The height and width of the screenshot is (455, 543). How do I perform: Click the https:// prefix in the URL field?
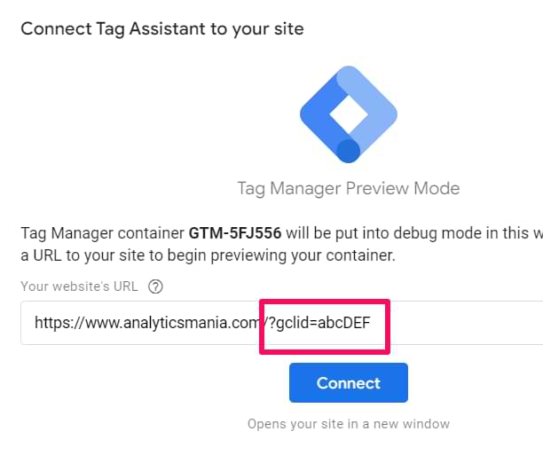[x=59, y=323]
